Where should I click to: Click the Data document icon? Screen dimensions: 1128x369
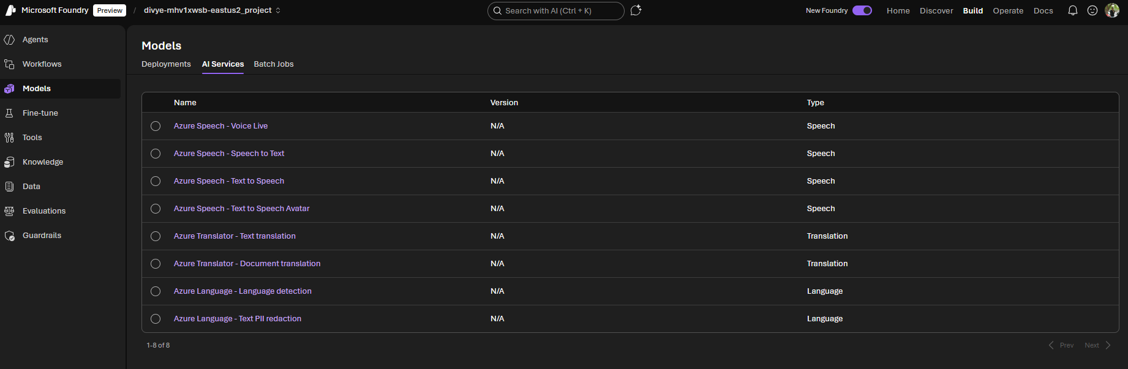[9, 187]
